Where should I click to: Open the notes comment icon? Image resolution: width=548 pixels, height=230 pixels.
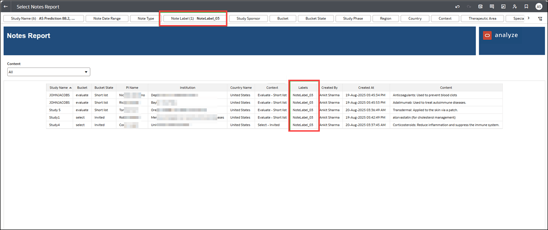(492, 7)
